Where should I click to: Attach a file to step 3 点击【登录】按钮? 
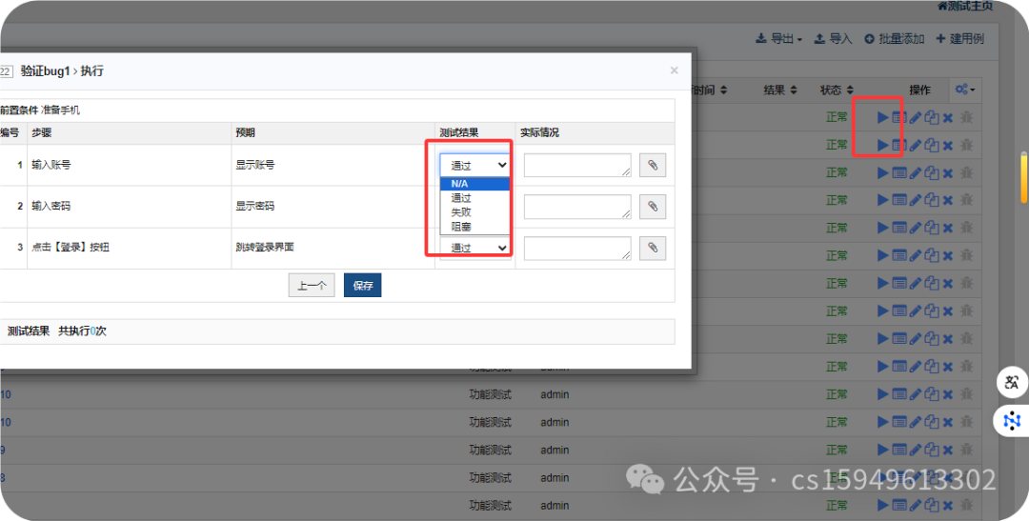coord(653,248)
